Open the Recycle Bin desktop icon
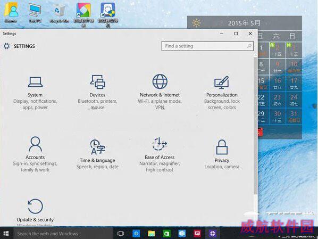Image resolution: width=318 pixels, height=239 pixels. (60, 13)
